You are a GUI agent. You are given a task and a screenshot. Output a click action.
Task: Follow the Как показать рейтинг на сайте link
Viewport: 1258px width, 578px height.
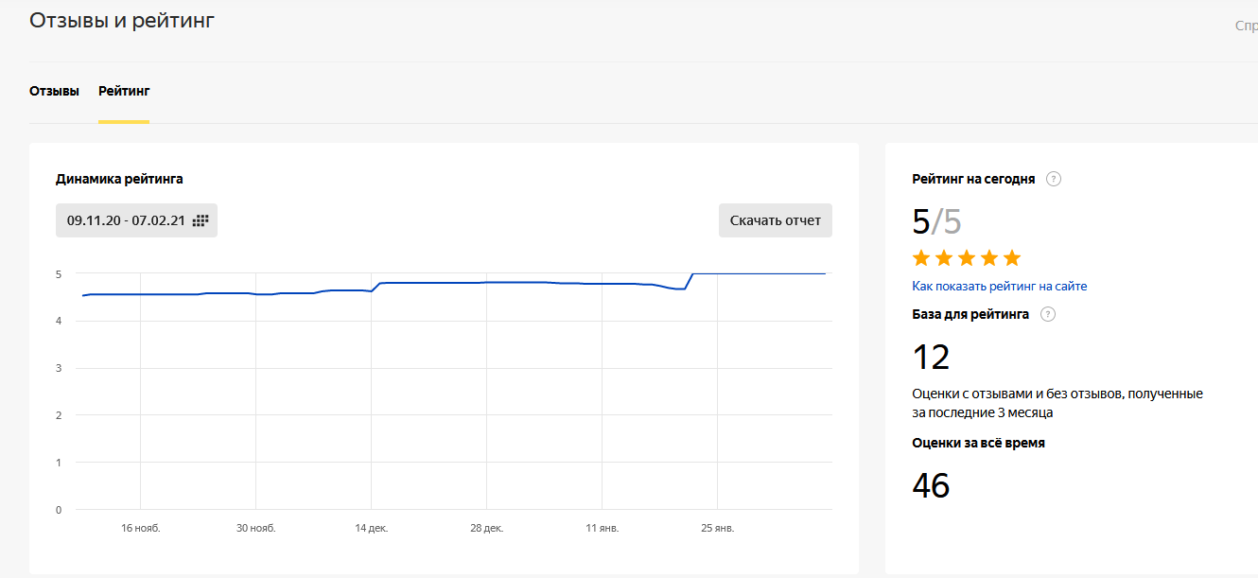(999, 286)
